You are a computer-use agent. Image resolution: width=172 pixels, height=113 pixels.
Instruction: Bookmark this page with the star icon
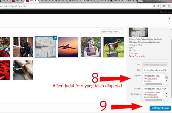pos(158,6)
